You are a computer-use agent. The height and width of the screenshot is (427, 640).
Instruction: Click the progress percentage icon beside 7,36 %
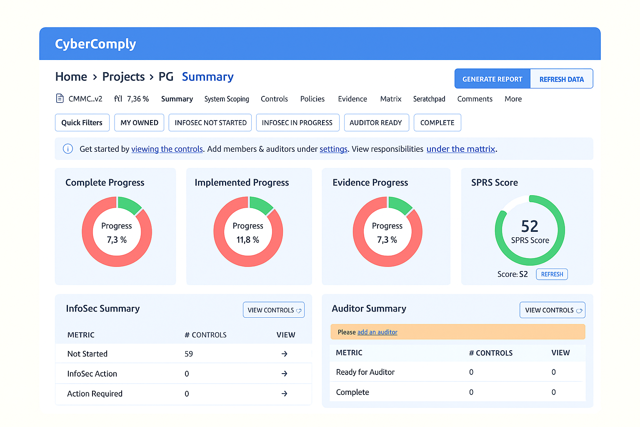point(118,99)
